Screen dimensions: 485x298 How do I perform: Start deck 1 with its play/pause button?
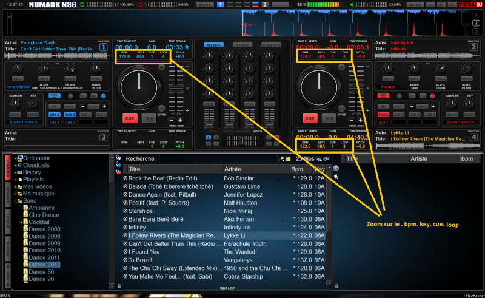pyautogui.click(x=149, y=118)
